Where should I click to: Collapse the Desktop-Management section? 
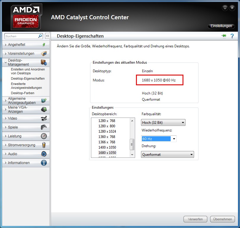(6, 62)
